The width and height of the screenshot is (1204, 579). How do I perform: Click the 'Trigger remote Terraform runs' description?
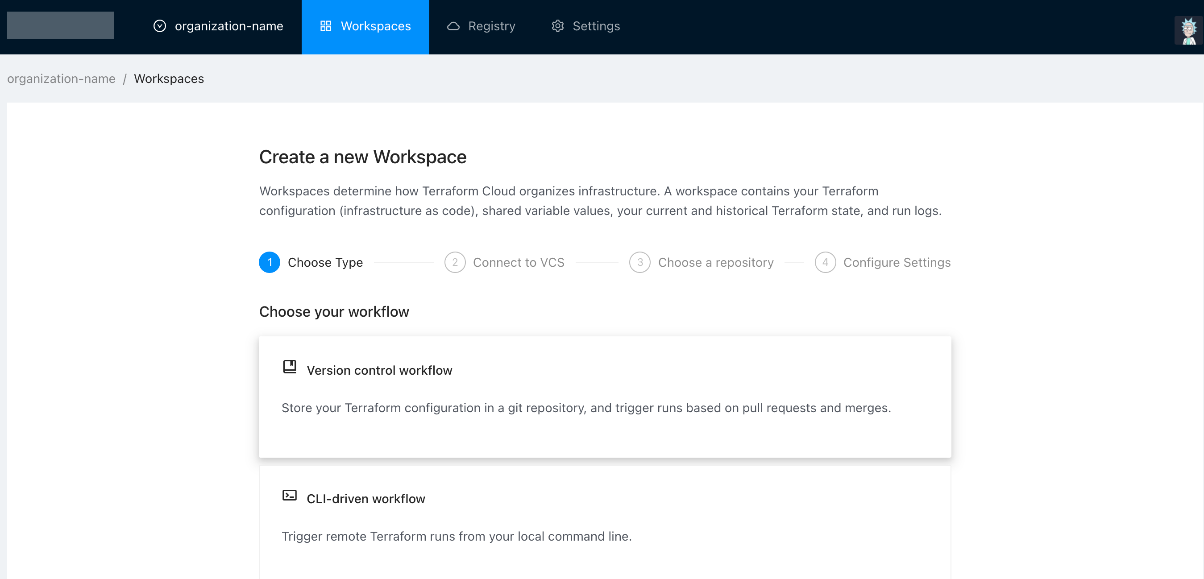(x=457, y=537)
